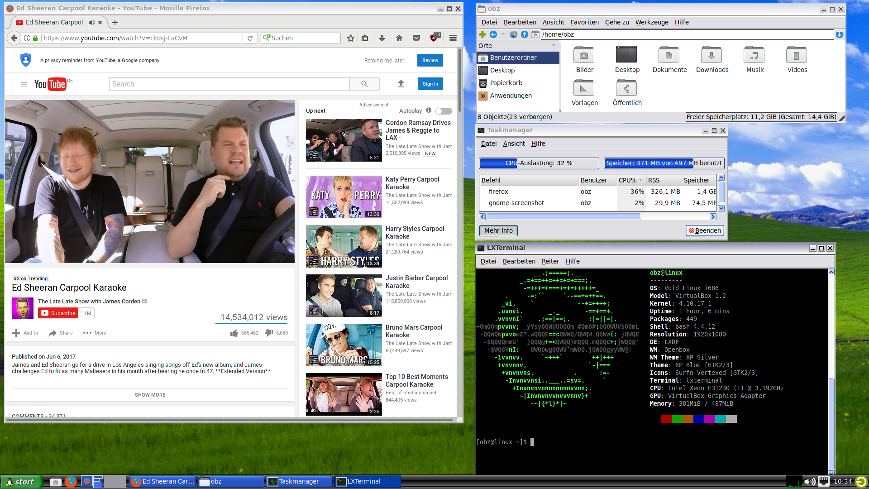Click the Taskmanager horizontal scrollbar
869x489 pixels.
(563, 217)
